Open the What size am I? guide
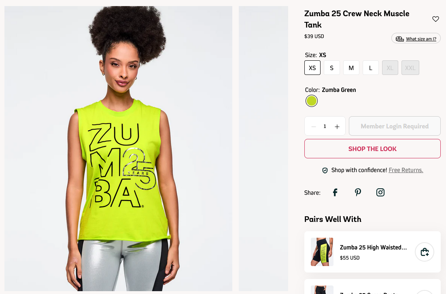This screenshot has height=294, width=446. pyautogui.click(x=421, y=39)
